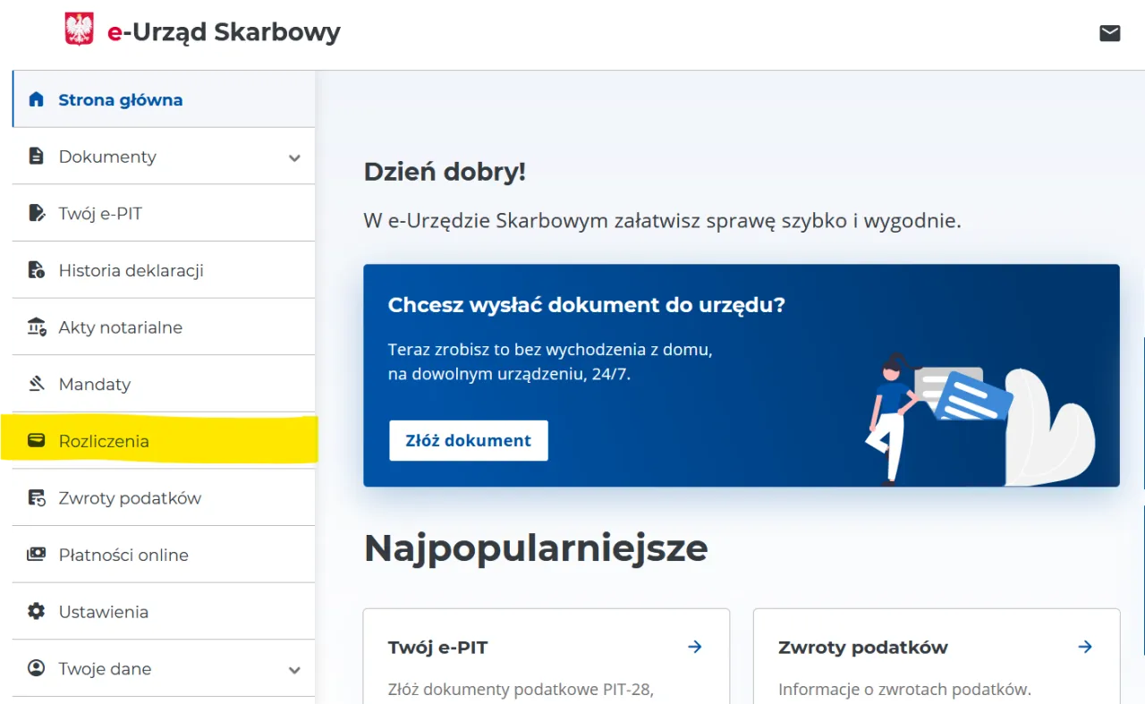Image resolution: width=1145 pixels, height=704 pixels.
Task: Click the Ustawienia gear icon
Action: click(36, 612)
